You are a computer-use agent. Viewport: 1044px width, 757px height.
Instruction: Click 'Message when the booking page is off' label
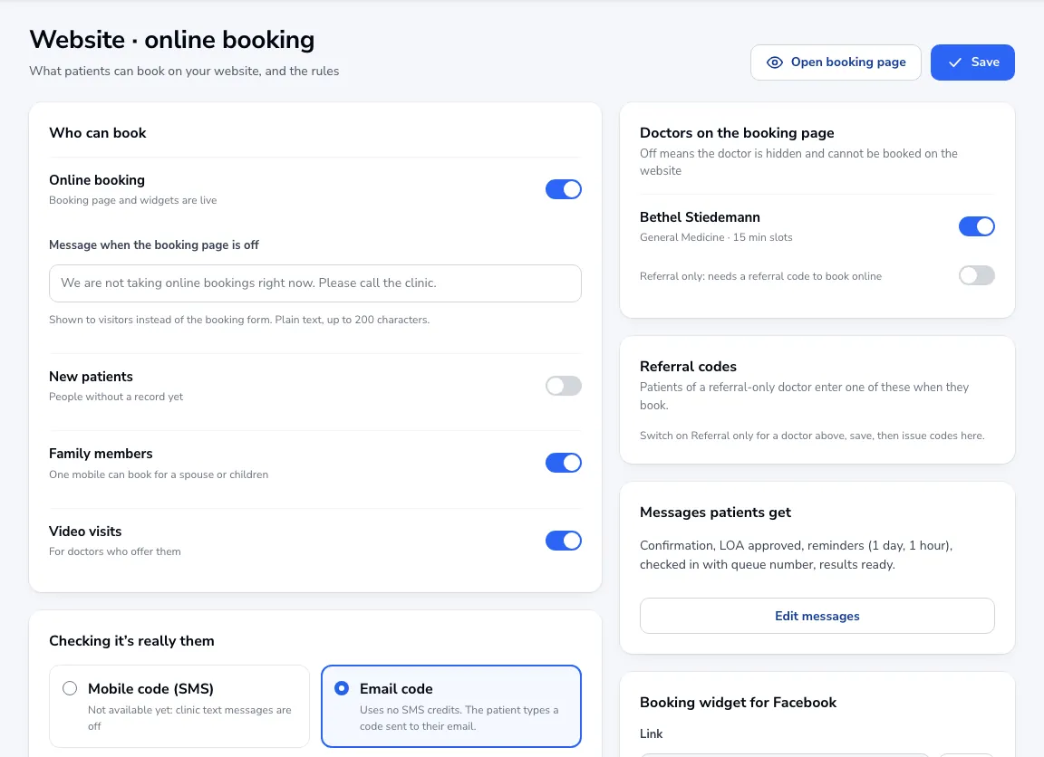point(154,244)
